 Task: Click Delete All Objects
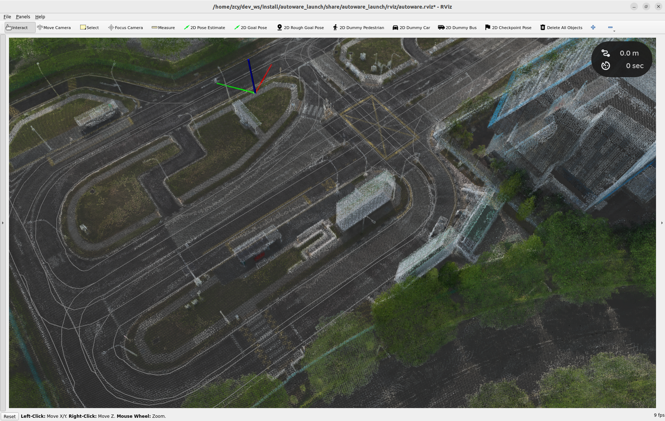click(561, 28)
